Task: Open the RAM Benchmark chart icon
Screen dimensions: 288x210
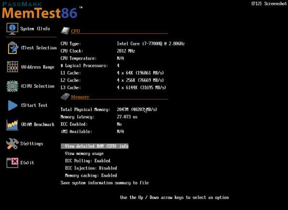Action: click(x=13, y=125)
